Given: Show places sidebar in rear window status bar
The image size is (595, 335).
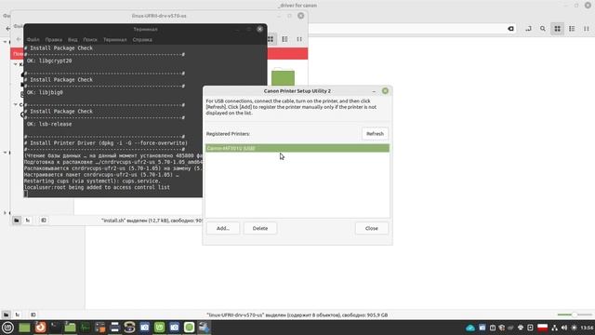Looking at the screenshot, I should [6, 315].
